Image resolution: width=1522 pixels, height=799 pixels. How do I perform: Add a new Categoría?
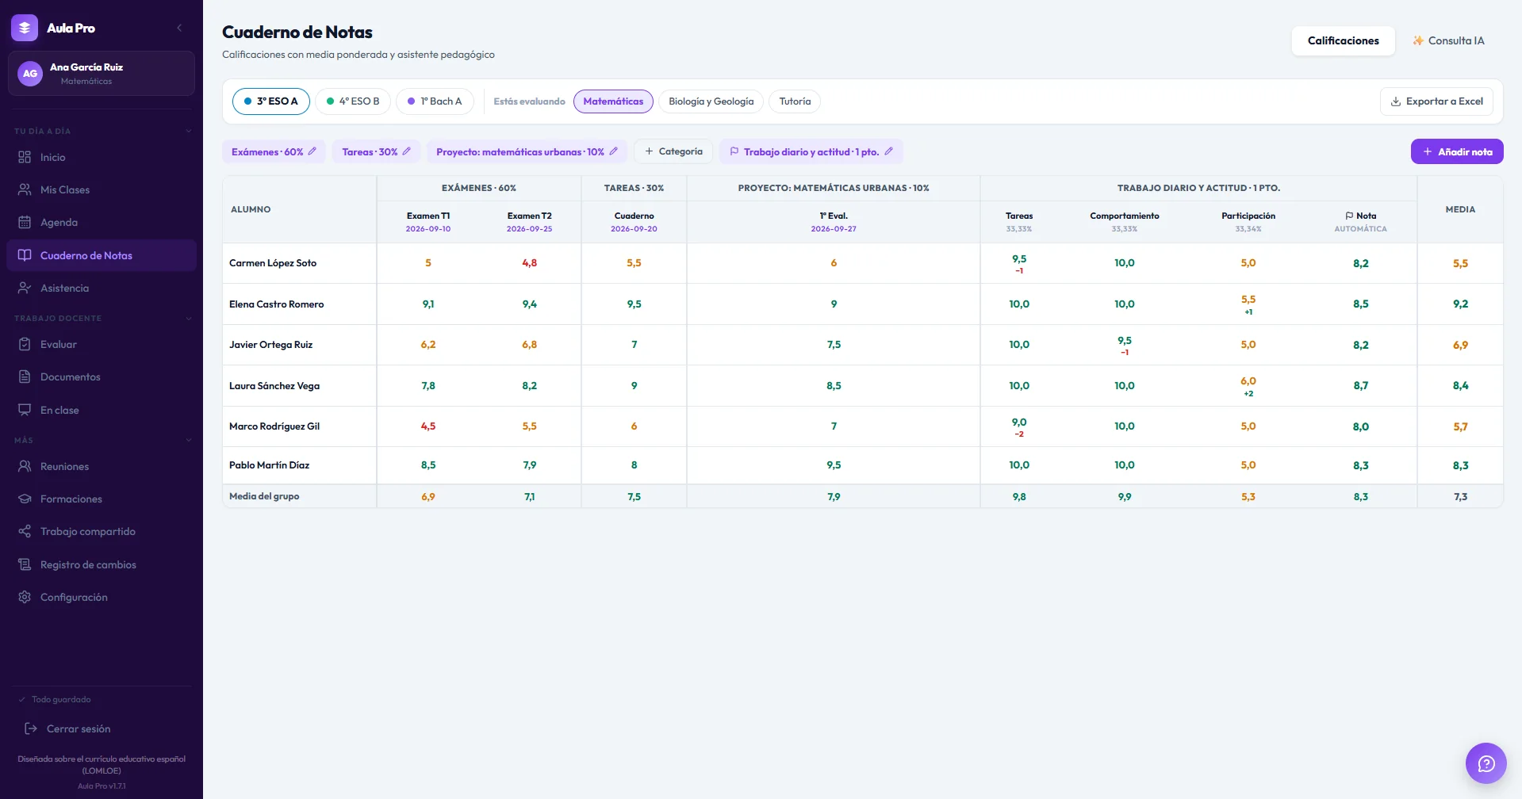click(673, 151)
